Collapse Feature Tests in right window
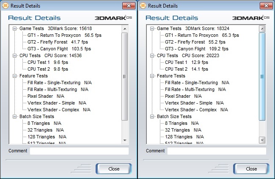Image resolution: width=275 pixels, height=179 pixels. coord(152,76)
